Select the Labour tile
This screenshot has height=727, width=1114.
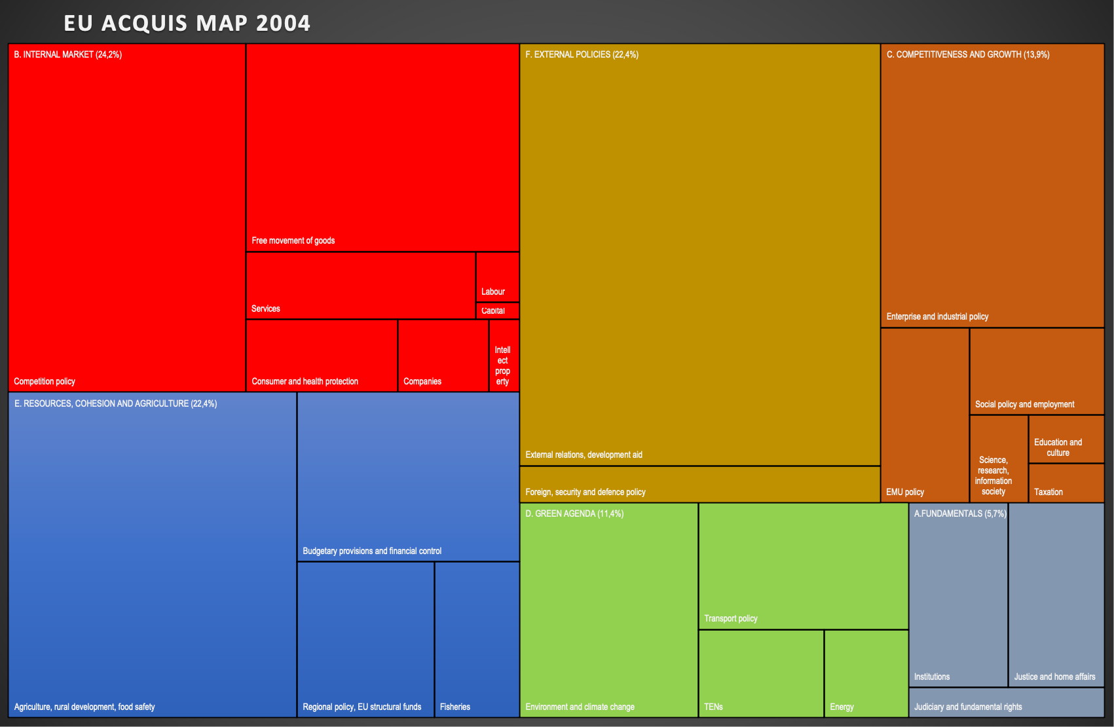point(497,276)
